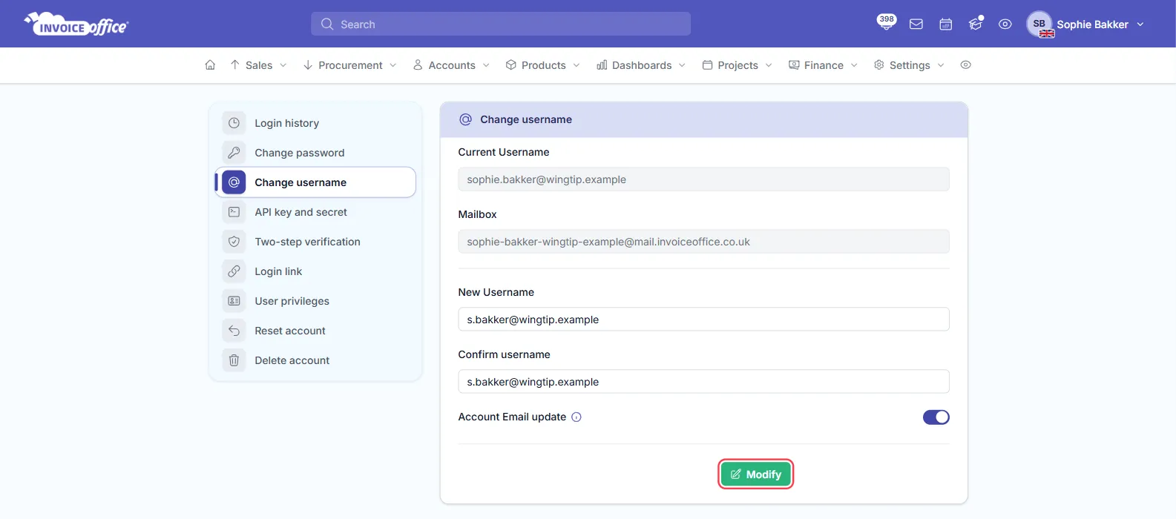This screenshot has width=1176, height=519.
Task: Expand the Procurement menu
Action: pos(349,65)
